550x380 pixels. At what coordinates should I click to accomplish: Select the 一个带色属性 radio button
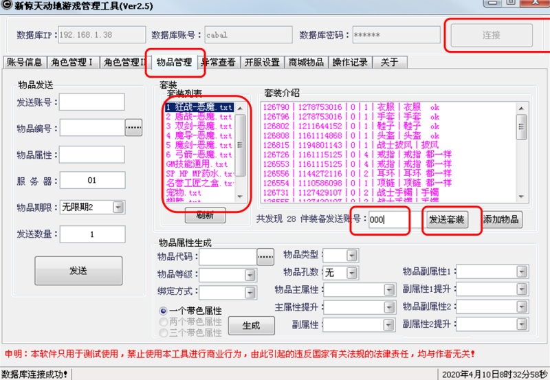point(164,311)
